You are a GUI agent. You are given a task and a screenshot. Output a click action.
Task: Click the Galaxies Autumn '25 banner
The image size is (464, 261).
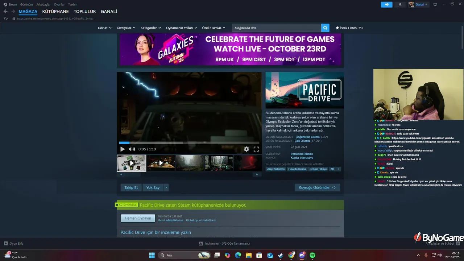[230, 49]
